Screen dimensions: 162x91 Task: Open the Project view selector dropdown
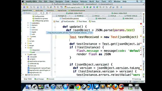point(30,13)
